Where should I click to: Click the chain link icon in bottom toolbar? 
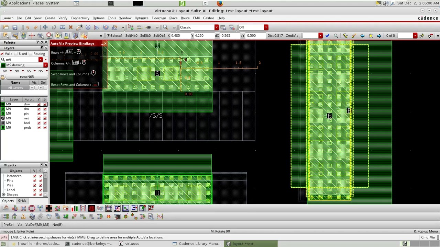tap(40, 216)
